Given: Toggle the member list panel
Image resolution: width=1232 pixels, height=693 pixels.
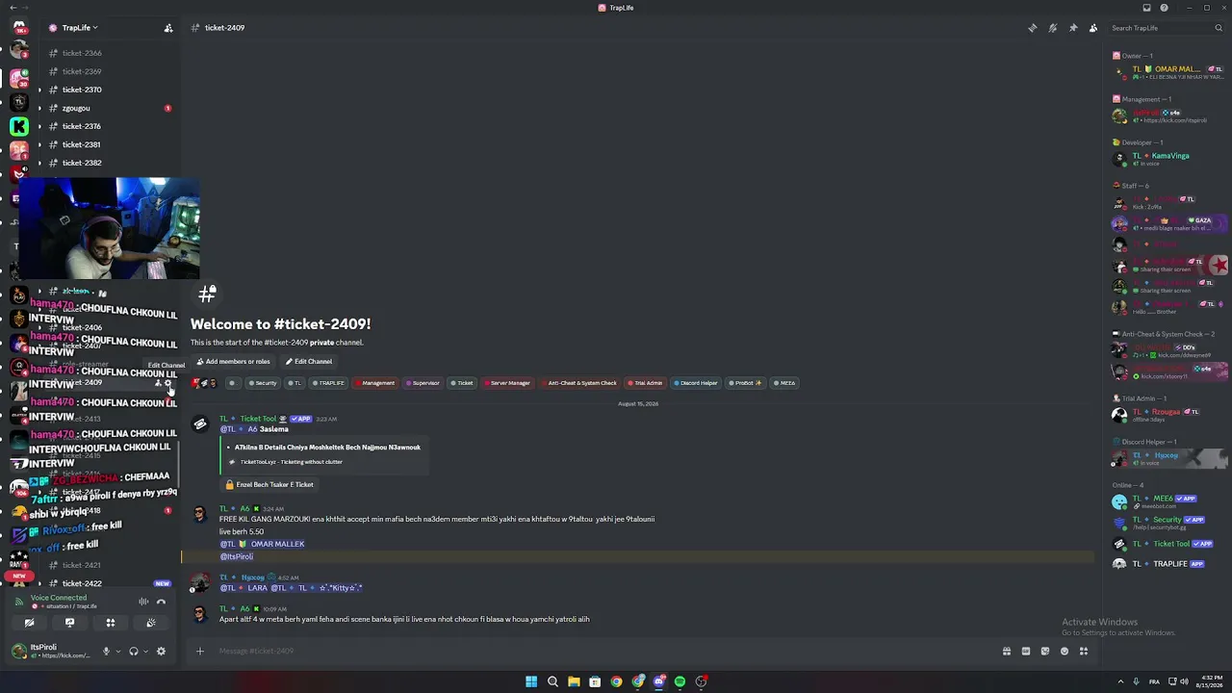Looking at the screenshot, I should pos(1093,28).
